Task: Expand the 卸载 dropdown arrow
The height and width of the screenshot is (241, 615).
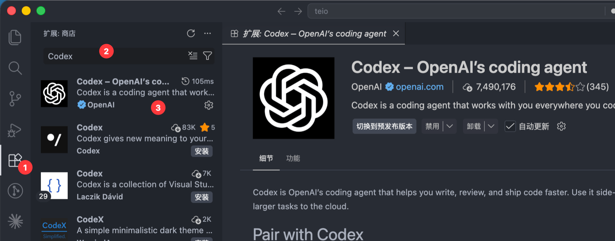Action: tap(491, 126)
